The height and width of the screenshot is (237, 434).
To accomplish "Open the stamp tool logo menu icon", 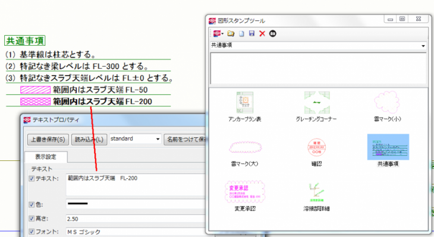I will point(218,34).
